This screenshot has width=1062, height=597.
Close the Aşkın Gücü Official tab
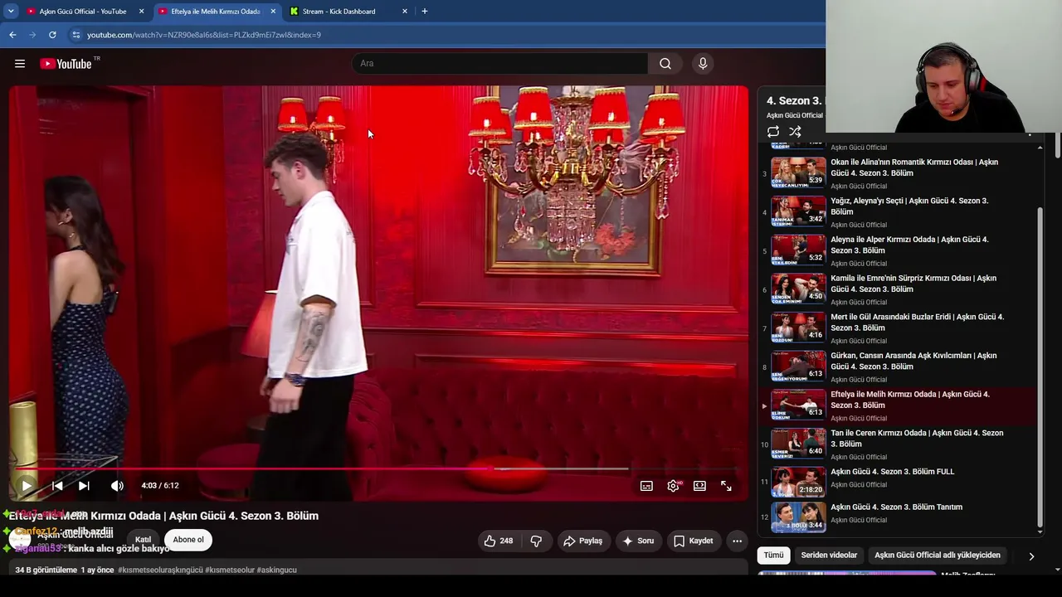(x=141, y=12)
